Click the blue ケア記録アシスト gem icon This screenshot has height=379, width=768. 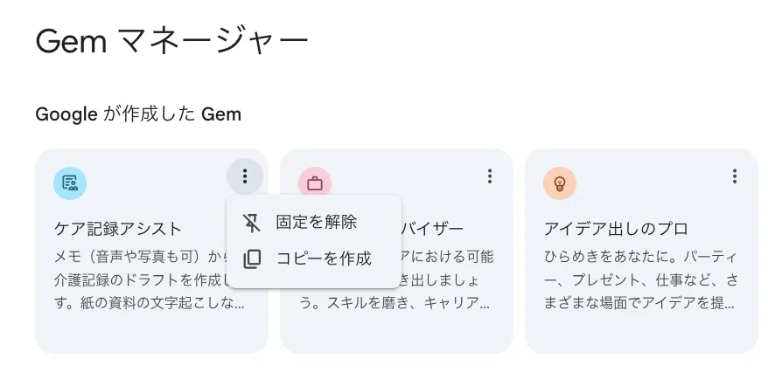70,183
